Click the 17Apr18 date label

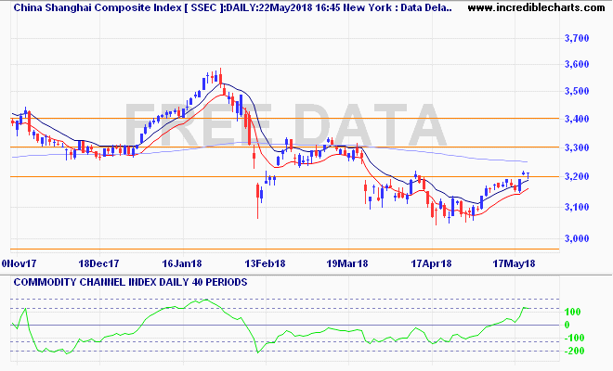pyautogui.click(x=431, y=263)
